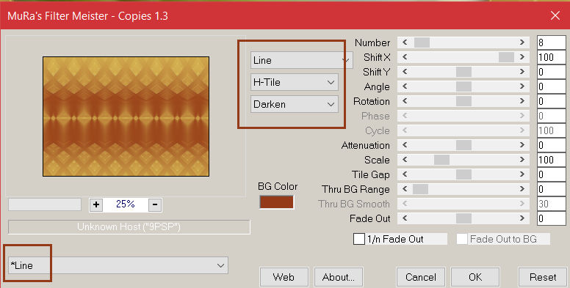Open the Darken blend dropdown
Viewport: 570px width, 288px height.
(295, 104)
